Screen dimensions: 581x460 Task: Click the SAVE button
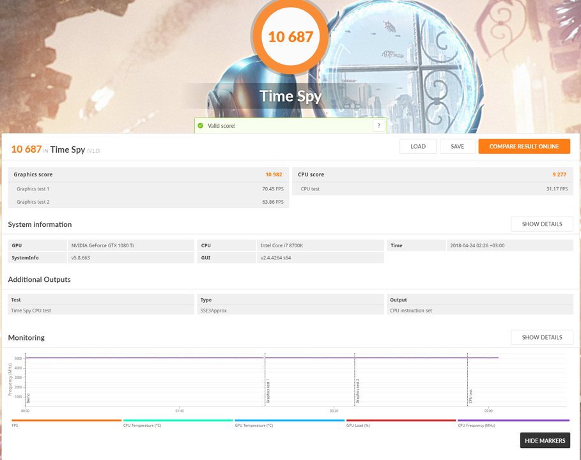click(457, 146)
